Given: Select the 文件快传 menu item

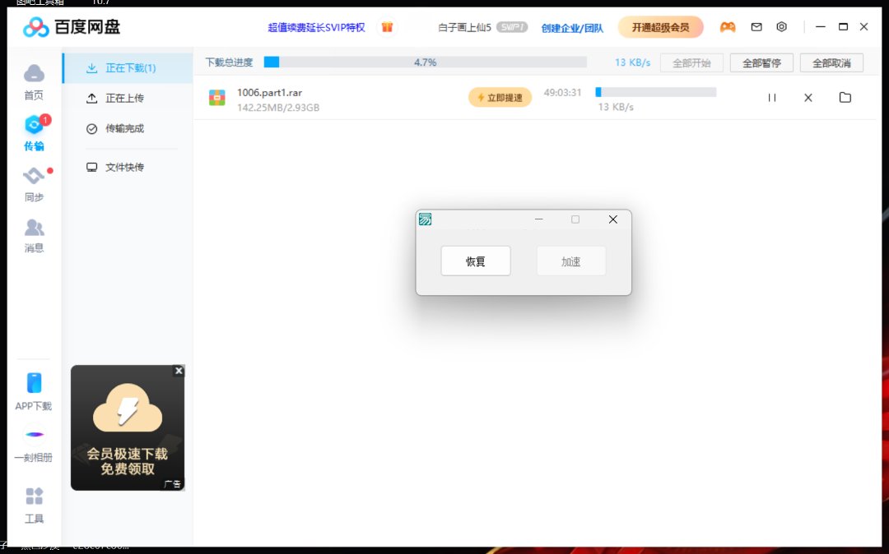Looking at the screenshot, I should click(x=124, y=168).
